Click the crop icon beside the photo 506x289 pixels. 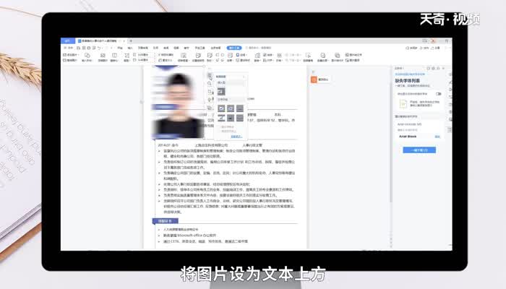coord(210,92)
